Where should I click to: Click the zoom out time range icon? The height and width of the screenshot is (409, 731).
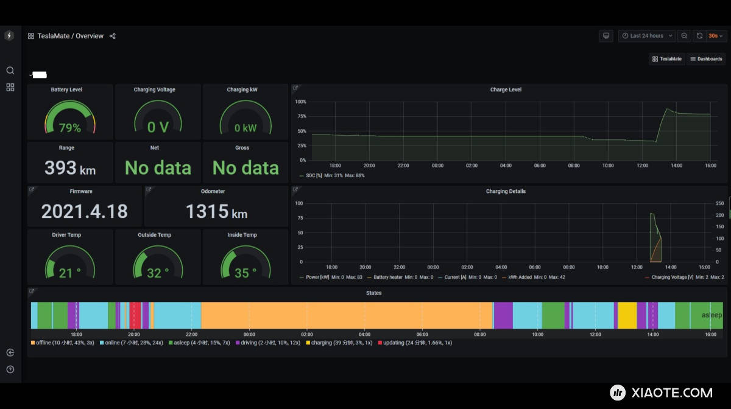684,36
